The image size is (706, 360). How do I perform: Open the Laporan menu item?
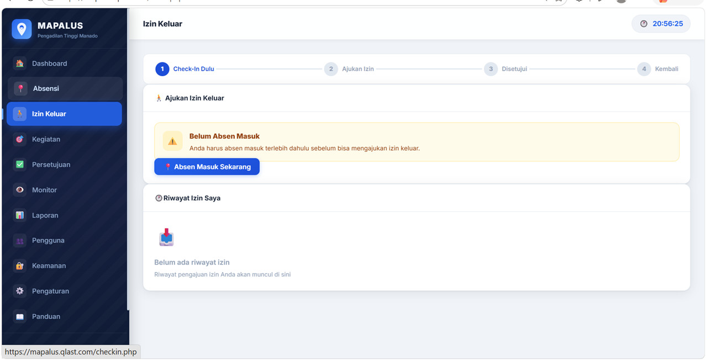point(65,215)
